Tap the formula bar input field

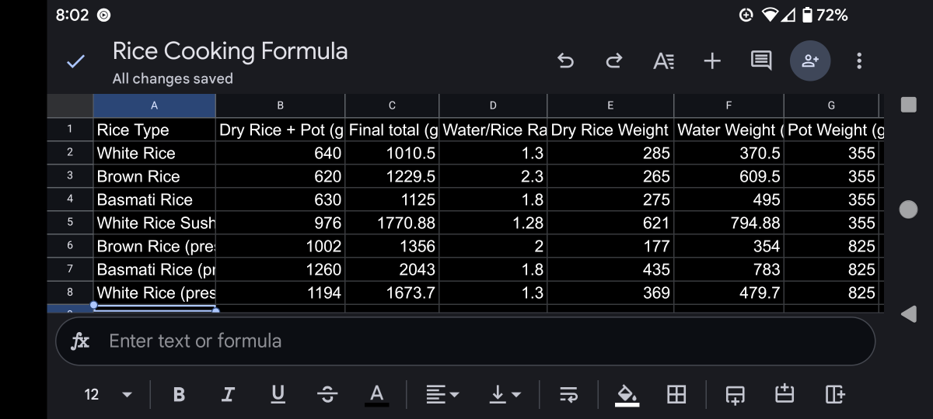(x=482, y=341)
